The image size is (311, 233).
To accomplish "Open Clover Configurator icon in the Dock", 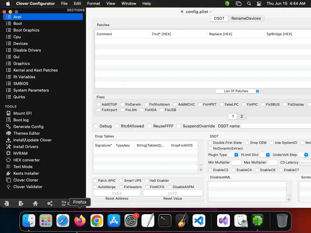I will pyautogui.click(x=258, y=220).
